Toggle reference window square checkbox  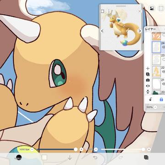pos(102,11)
